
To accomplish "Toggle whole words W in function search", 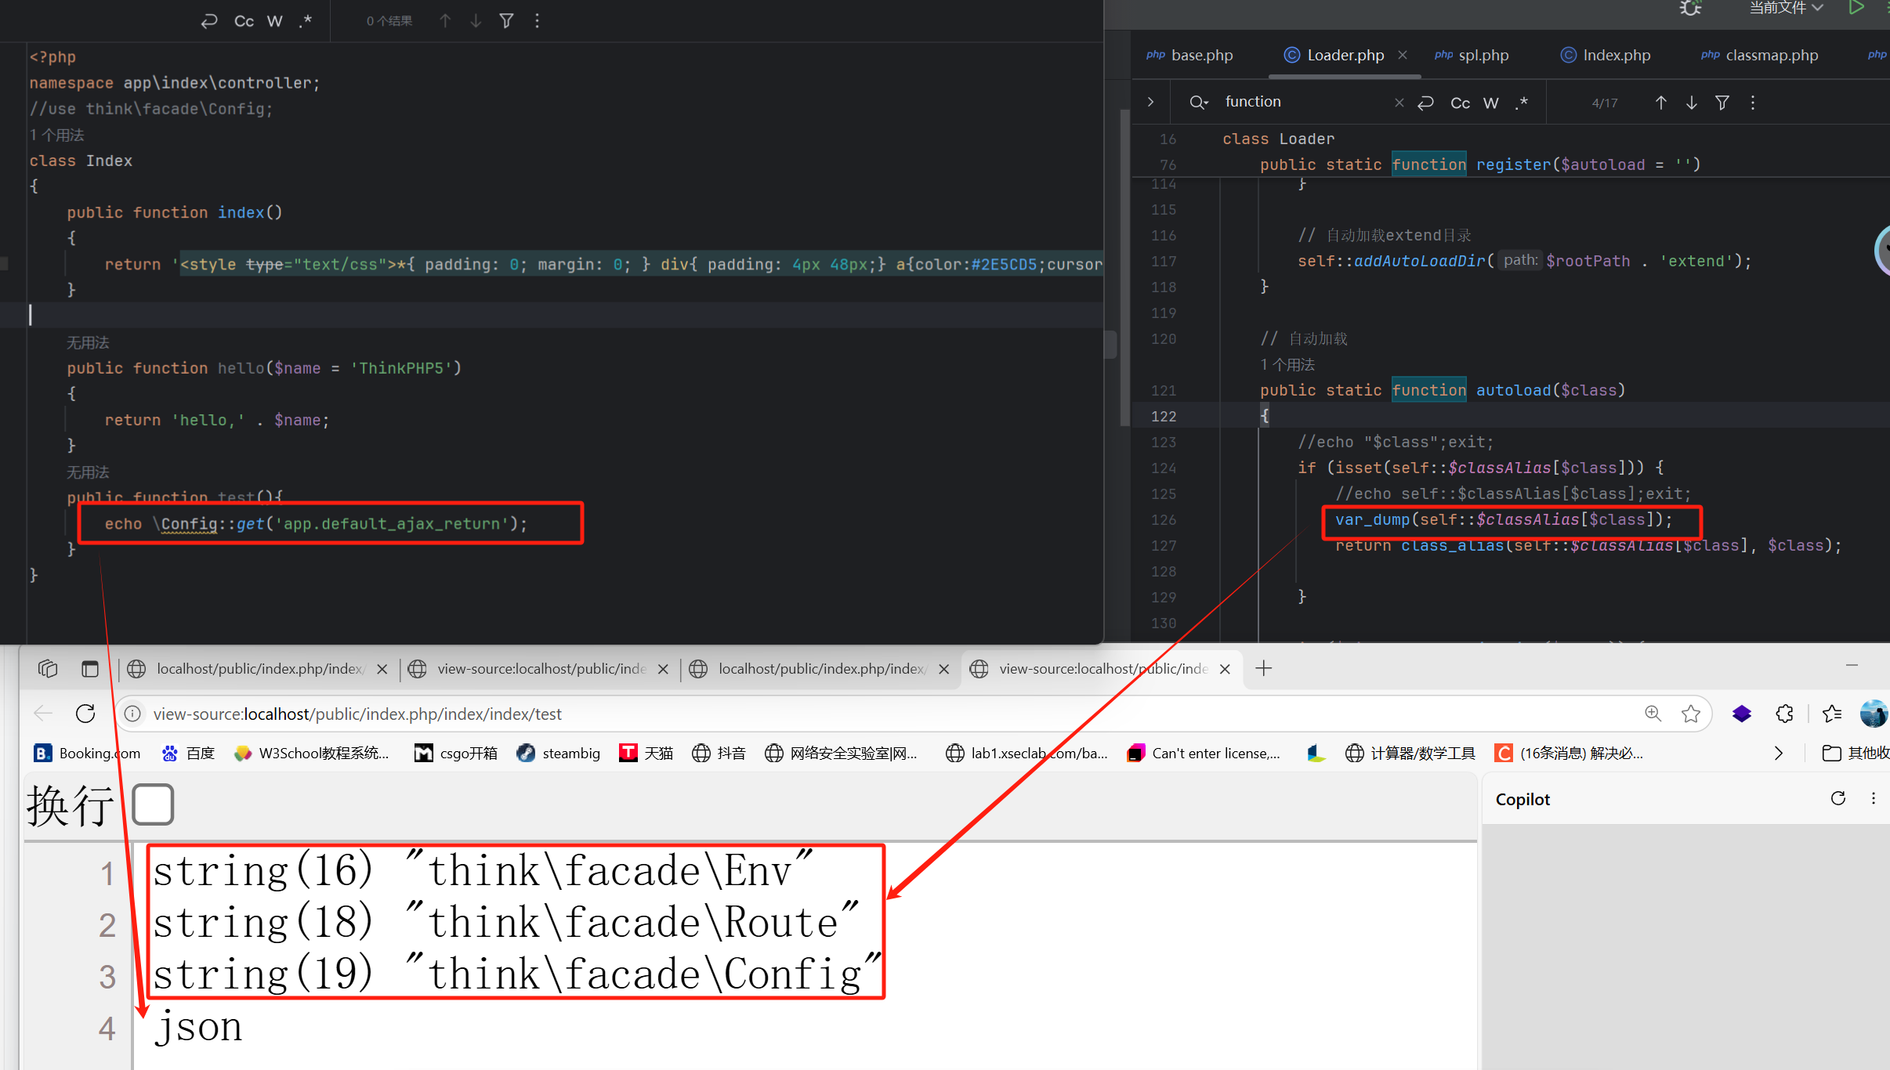I will tap(1490, 103).
